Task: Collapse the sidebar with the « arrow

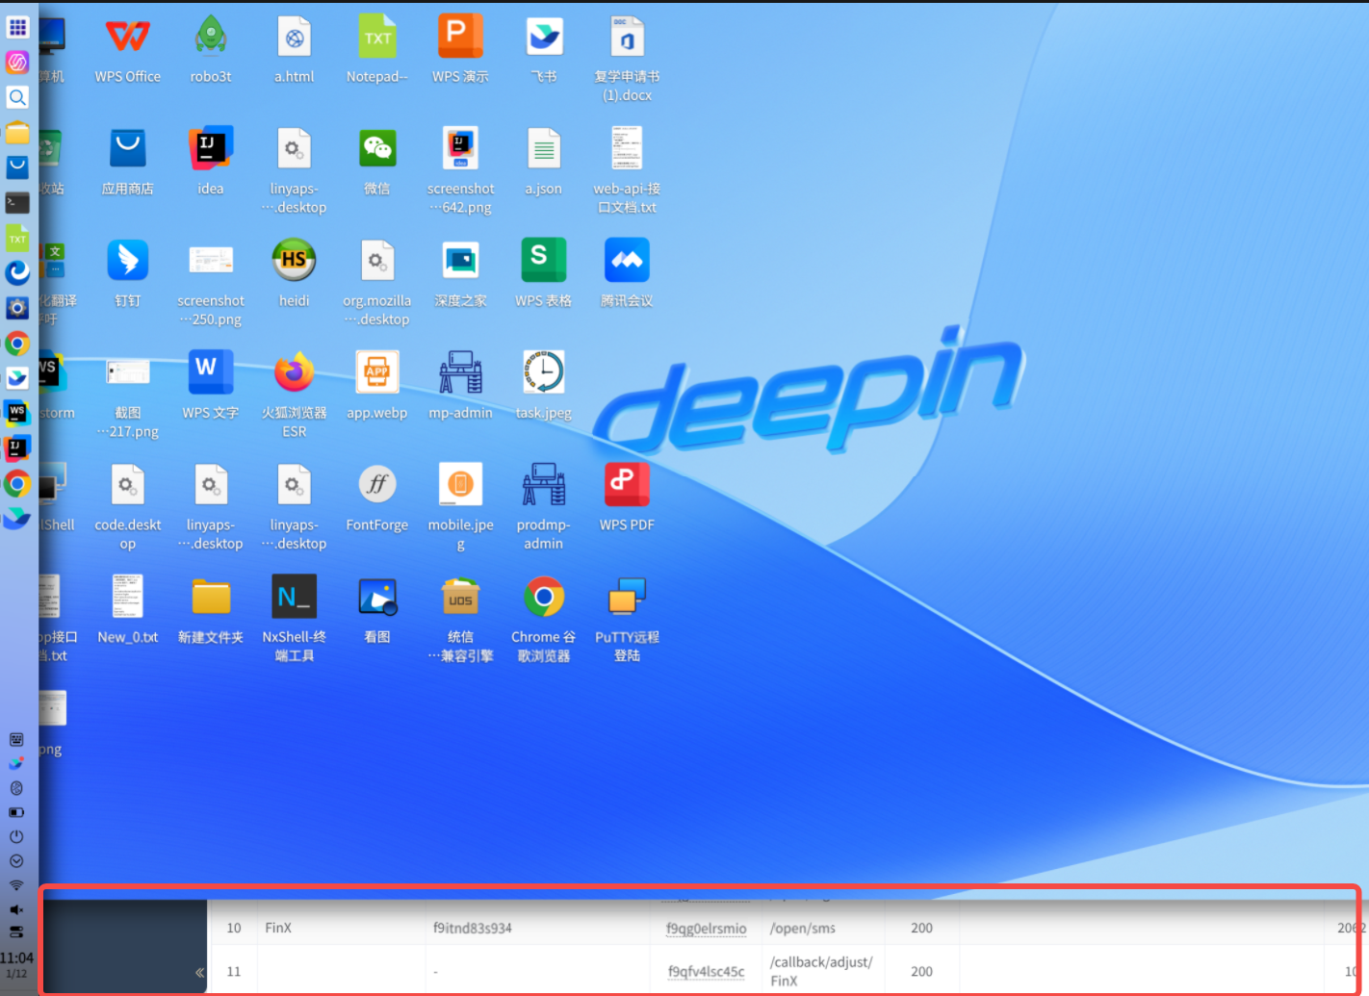Action: [199, 972]
